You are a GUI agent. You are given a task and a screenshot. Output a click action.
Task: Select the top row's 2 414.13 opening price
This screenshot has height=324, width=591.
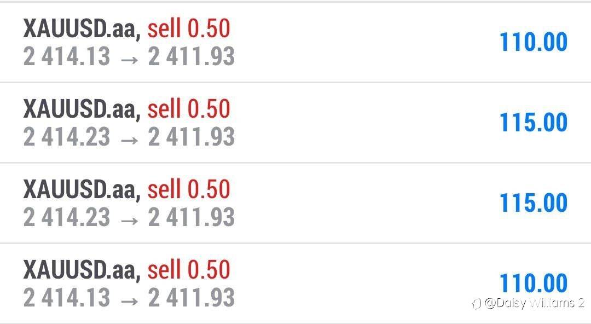pyautogui.click(x=67, y=56)
